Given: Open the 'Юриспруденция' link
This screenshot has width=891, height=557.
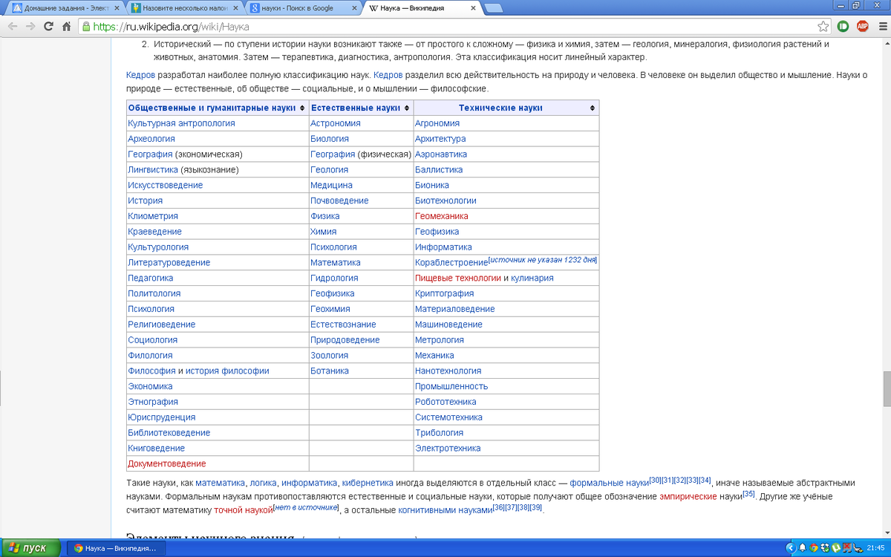Looking at the screenshot, I should pos(162,417).
